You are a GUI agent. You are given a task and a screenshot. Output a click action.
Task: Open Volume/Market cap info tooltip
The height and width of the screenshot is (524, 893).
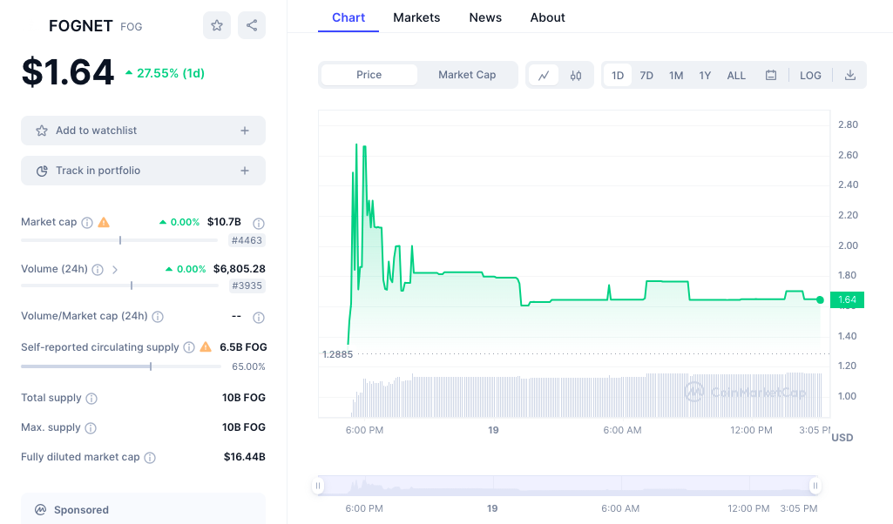(158, 317)
